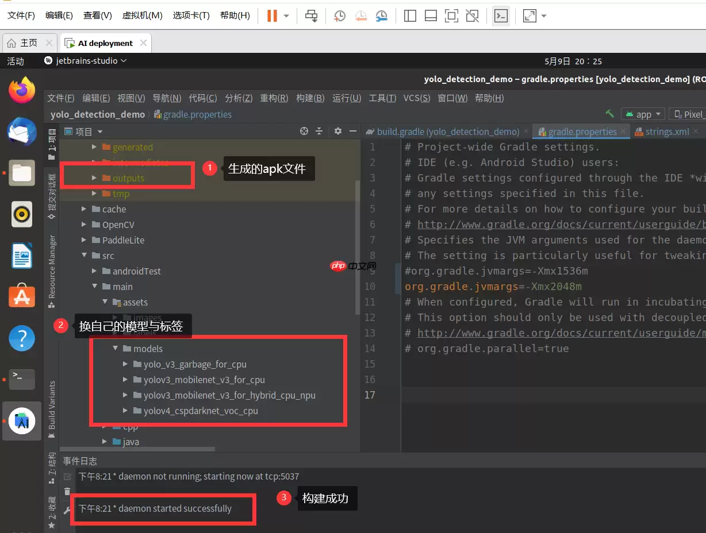The image size is (706, 533).
Task: Launch Thunderbird mail from the dock
Action: (x=22, y=132)
